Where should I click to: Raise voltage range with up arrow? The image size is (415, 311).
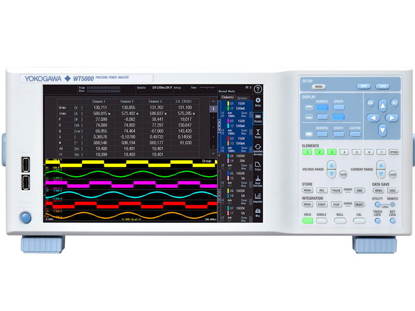tap(331, 165)
